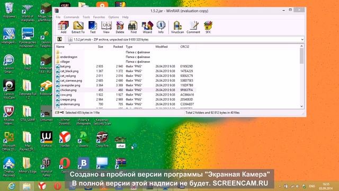Click Internet Explorer in the taskbar

(11, 186)
